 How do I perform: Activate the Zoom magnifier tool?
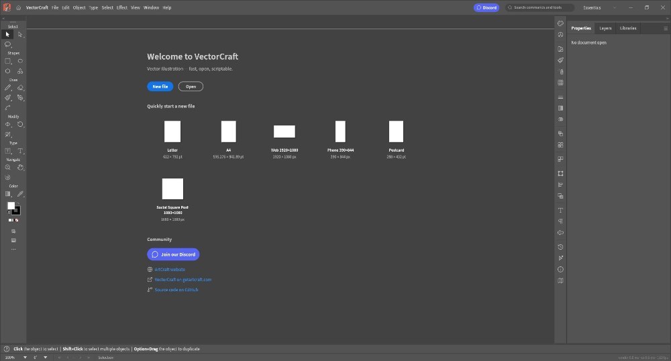[x=7, y=168]
